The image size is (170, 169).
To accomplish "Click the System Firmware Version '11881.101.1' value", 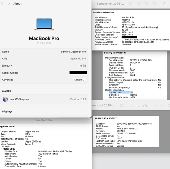I will coord(128,32).
